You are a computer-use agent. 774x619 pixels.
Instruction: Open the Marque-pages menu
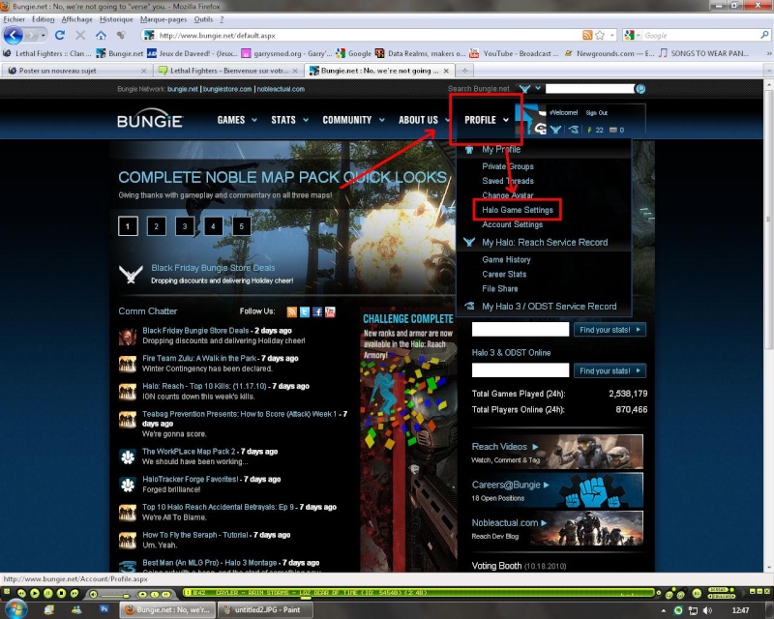click(x=163, y=19)
